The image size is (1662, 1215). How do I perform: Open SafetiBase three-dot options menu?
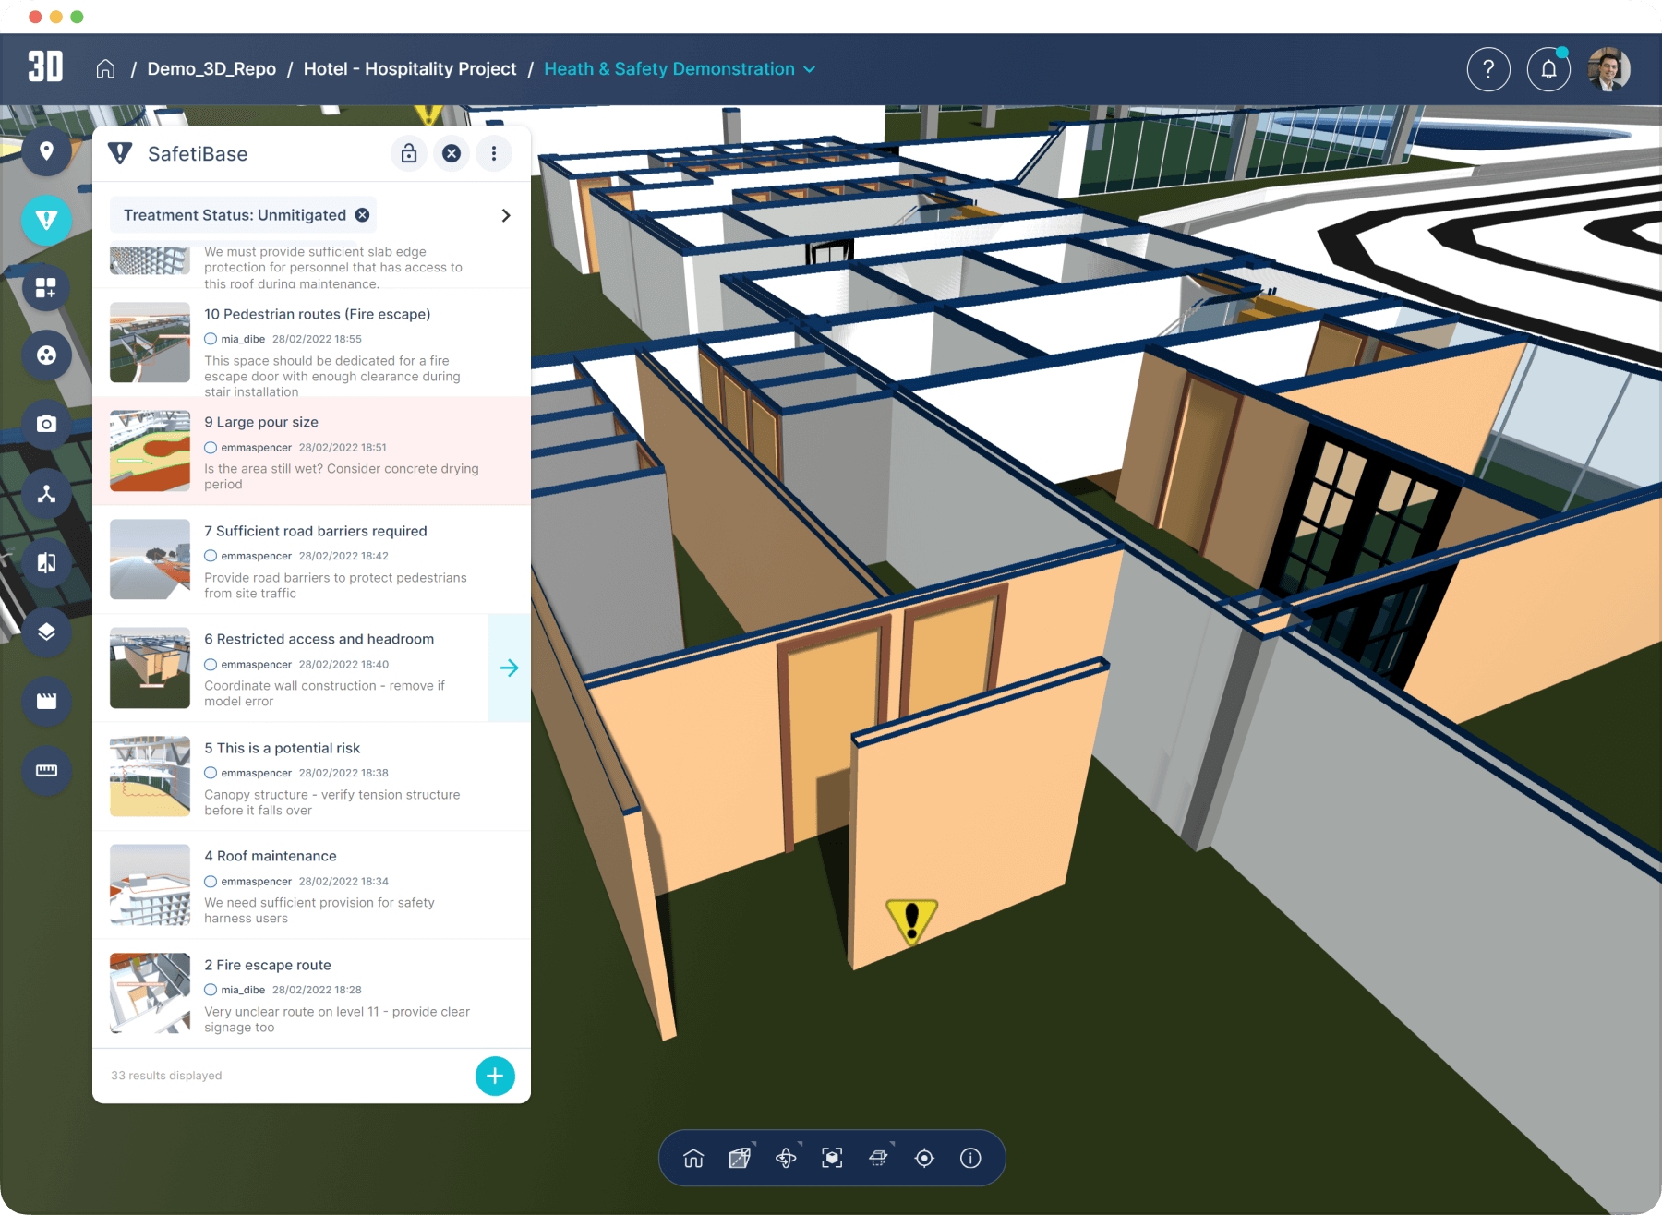click(x=494, y=153)
